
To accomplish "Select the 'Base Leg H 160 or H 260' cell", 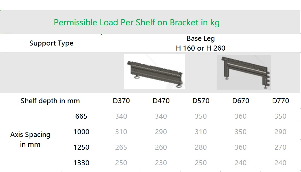I will tap(200, 43).
